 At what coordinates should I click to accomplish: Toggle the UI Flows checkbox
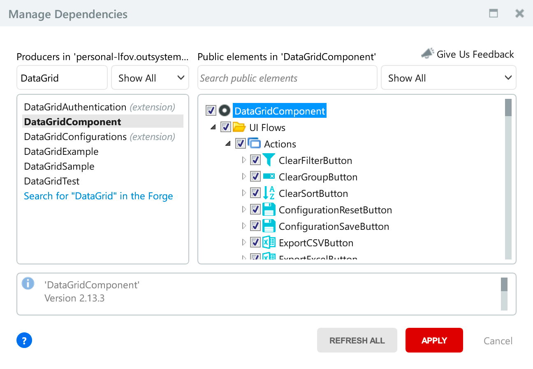coord(226,127)
